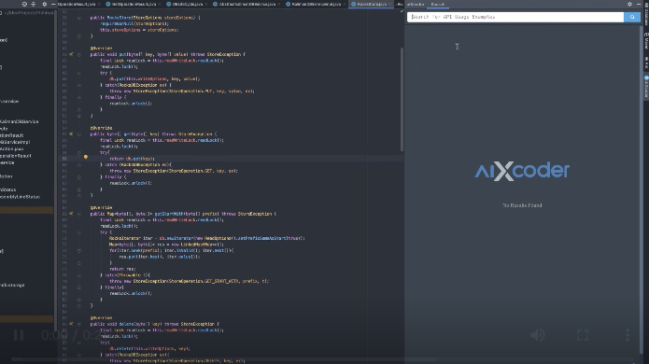Open the GetOperationResult.java editor tab
This screenshot has width=649, height=364.
tap(134, 4)
